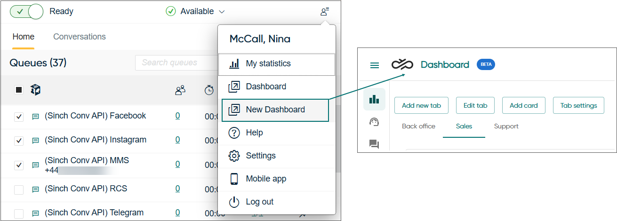Click the Sinch logo in Dashboard header
The image size is (617, 221).
click(x=402, y=65)
